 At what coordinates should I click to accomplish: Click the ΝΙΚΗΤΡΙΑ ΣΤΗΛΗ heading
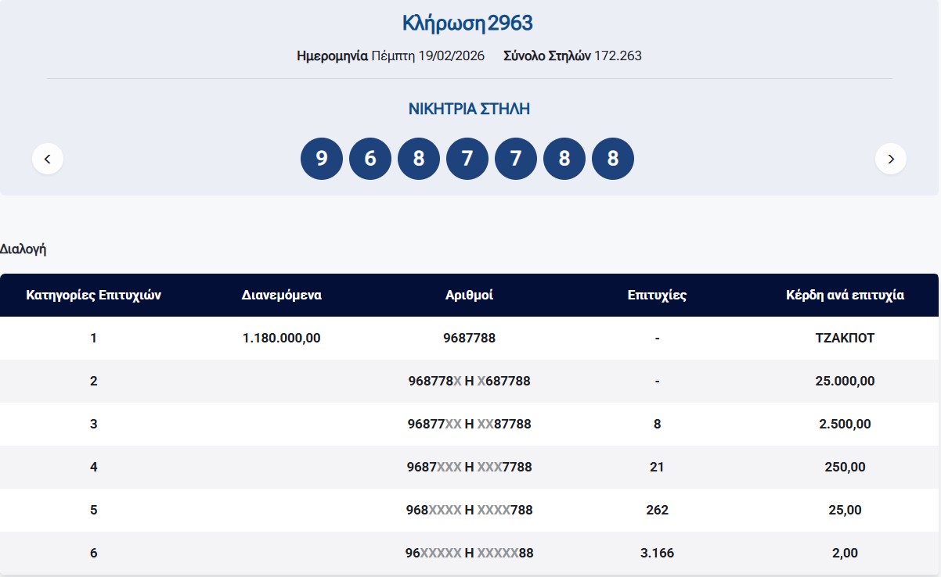(469, 109)
